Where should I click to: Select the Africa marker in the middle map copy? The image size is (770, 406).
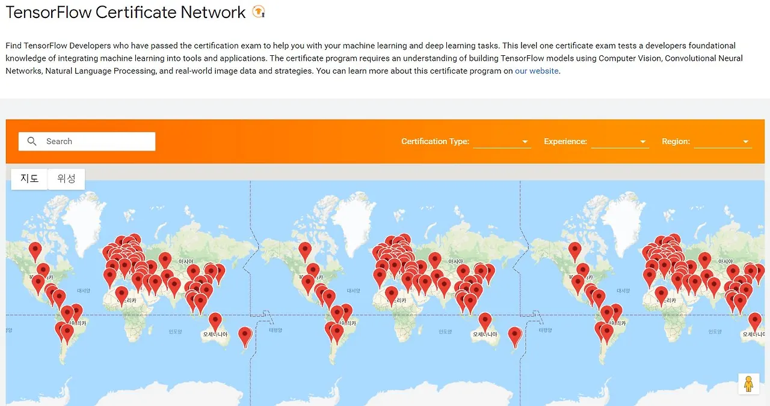(392, 296)
